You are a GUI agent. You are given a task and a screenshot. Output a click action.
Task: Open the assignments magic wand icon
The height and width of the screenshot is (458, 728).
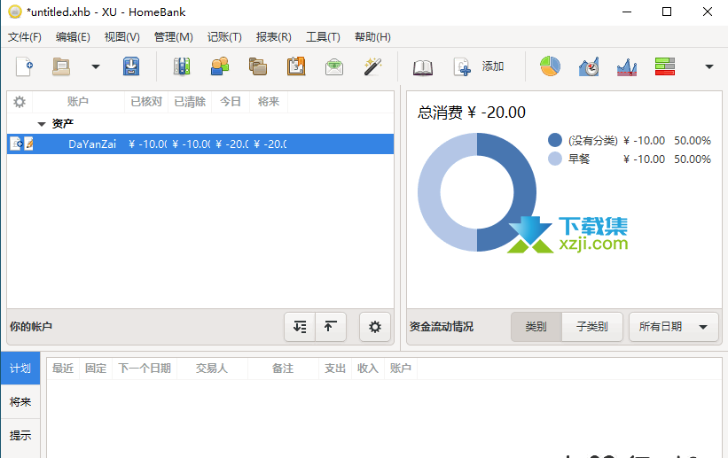click(372, 66)
